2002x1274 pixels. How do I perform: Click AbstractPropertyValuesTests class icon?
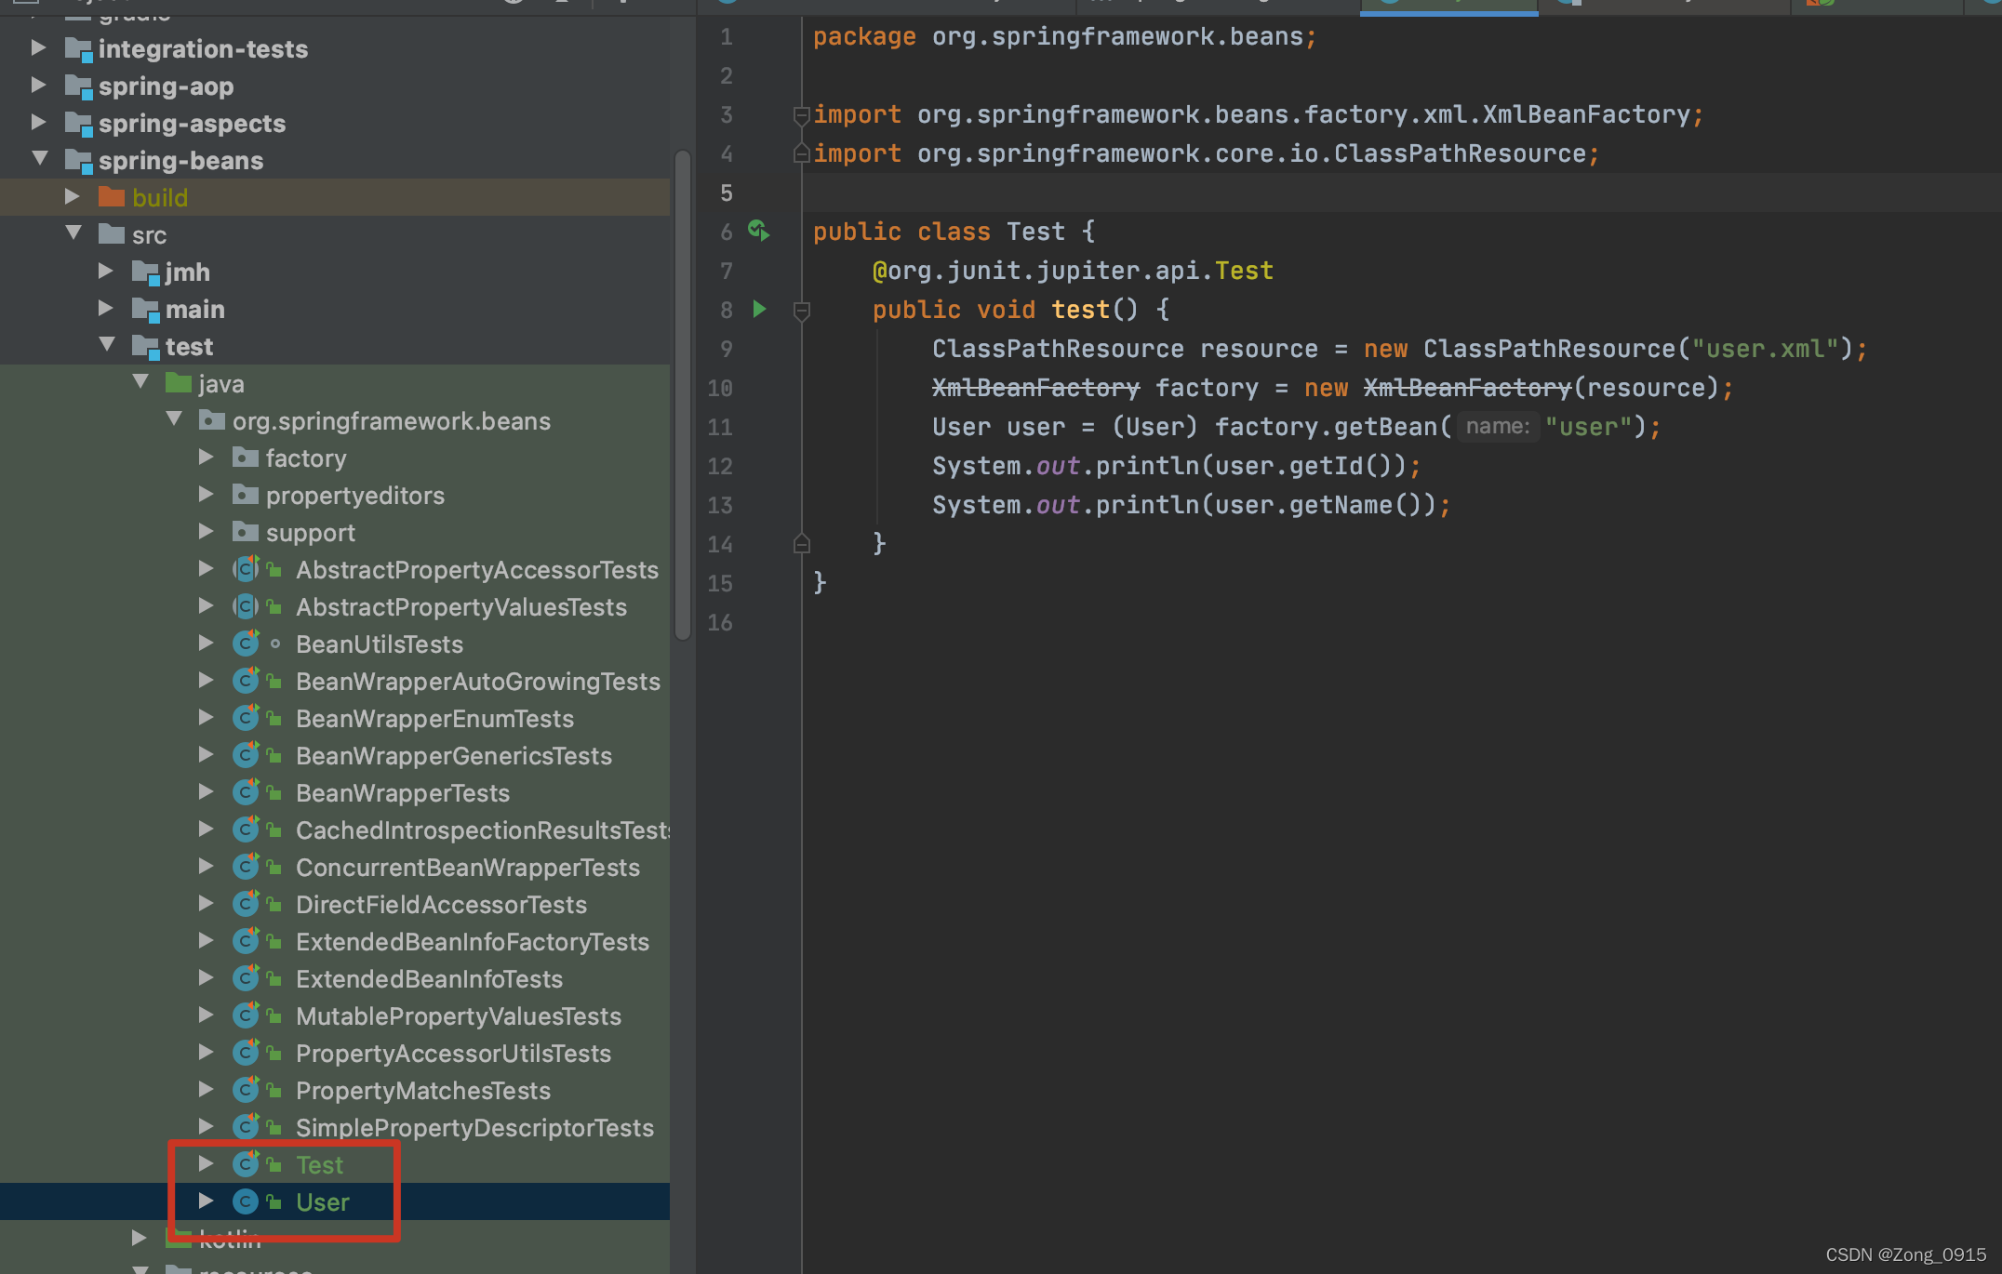tap(246, 606)
